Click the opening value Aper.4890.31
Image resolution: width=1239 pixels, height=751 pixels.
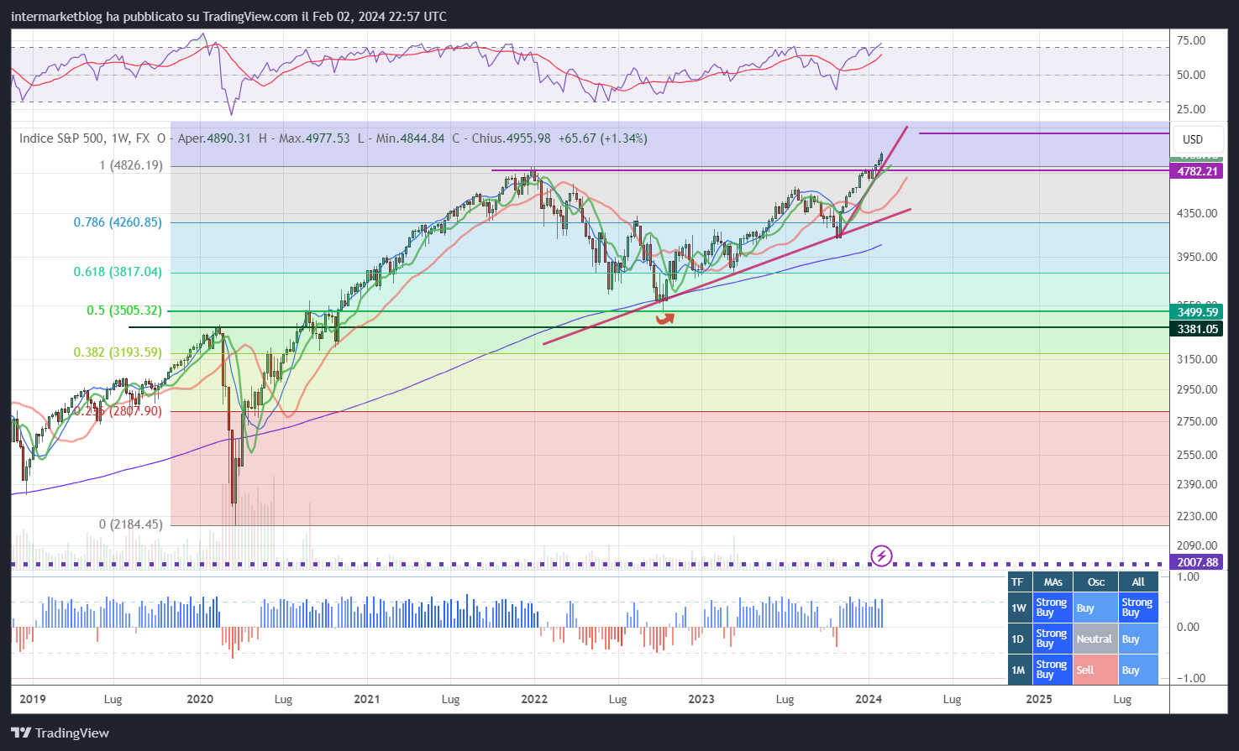[x=214, y=138]
